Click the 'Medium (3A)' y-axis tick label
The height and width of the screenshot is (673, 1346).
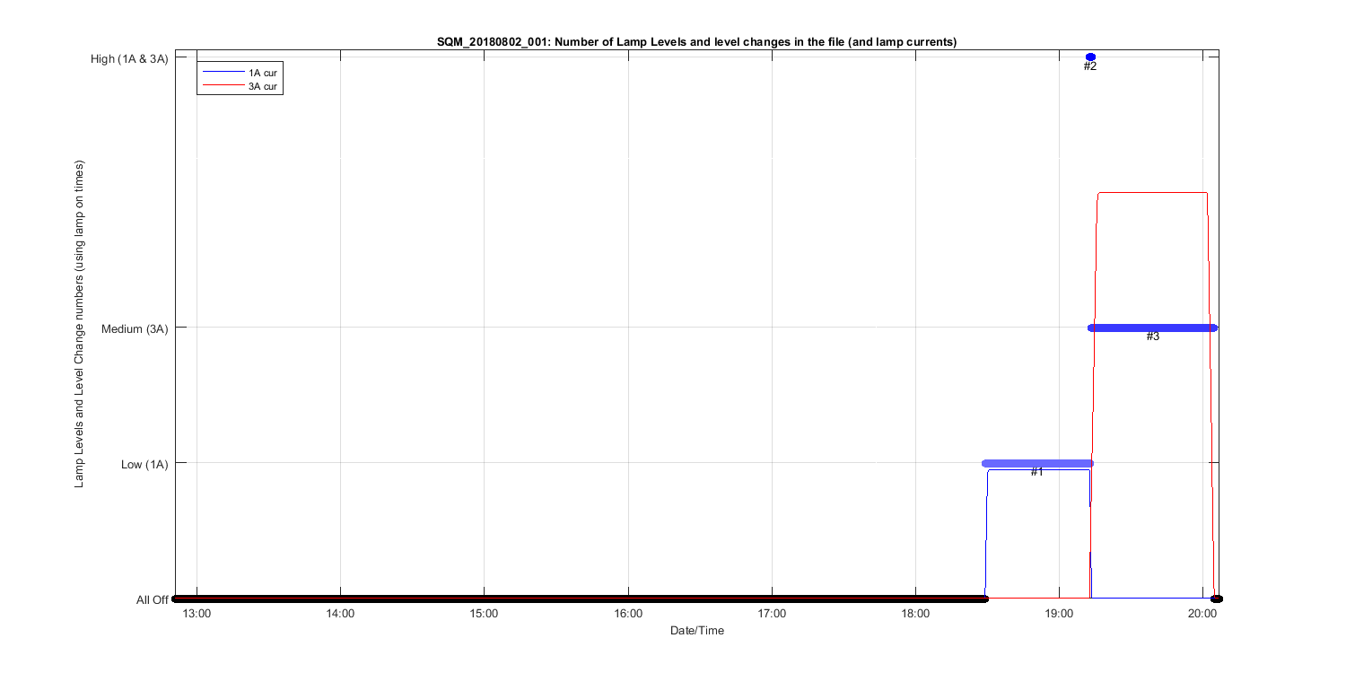(x=135, y=328)
